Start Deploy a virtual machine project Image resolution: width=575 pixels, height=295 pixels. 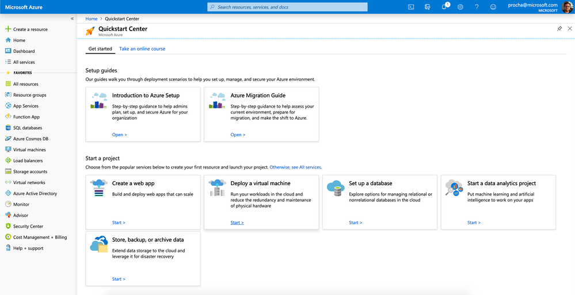click(237, 223)
